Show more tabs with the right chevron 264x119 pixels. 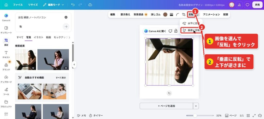coord(69,38)
